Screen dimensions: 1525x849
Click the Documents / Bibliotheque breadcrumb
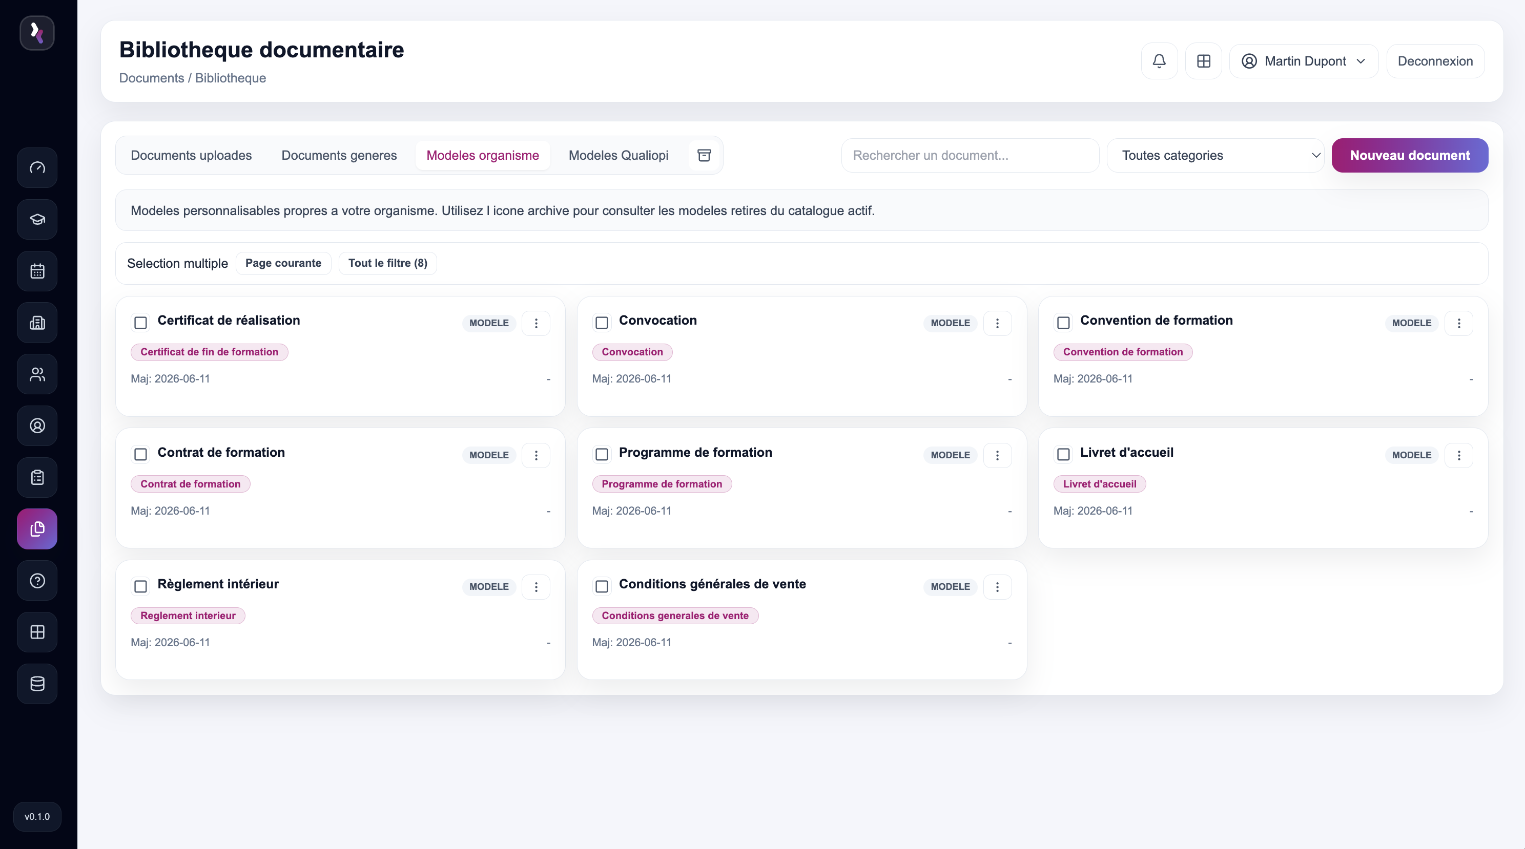point(192,78)
